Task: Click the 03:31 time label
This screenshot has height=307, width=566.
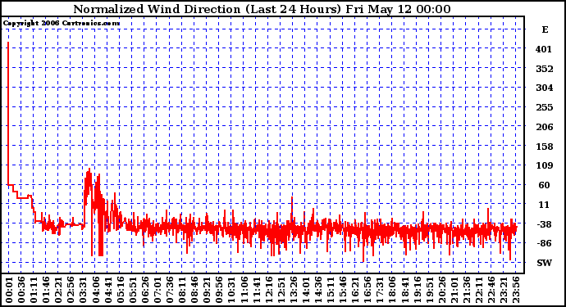Action: 83,290
